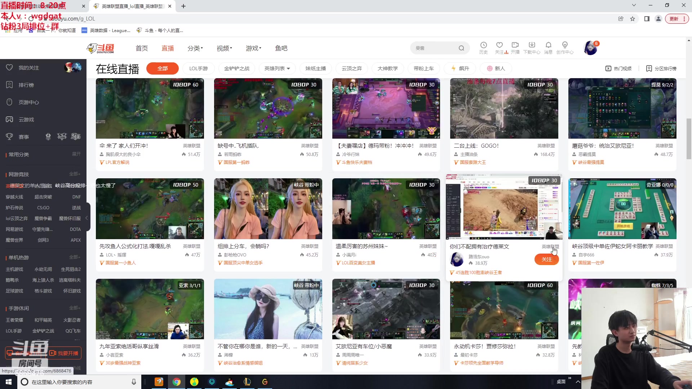Click the orange 关注 follow button
Screen dimensions: 692x389
pyautogui.click(x=546, y=259)
